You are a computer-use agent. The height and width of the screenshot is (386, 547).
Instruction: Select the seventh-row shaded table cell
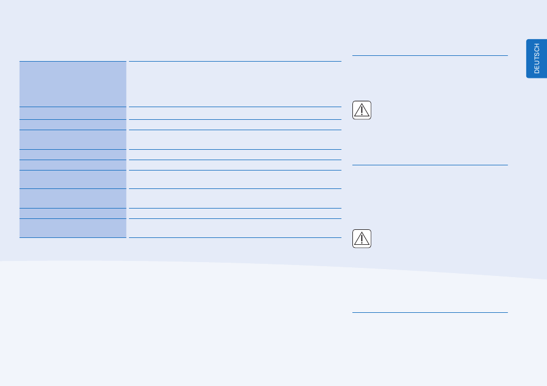tap(73, 179)
